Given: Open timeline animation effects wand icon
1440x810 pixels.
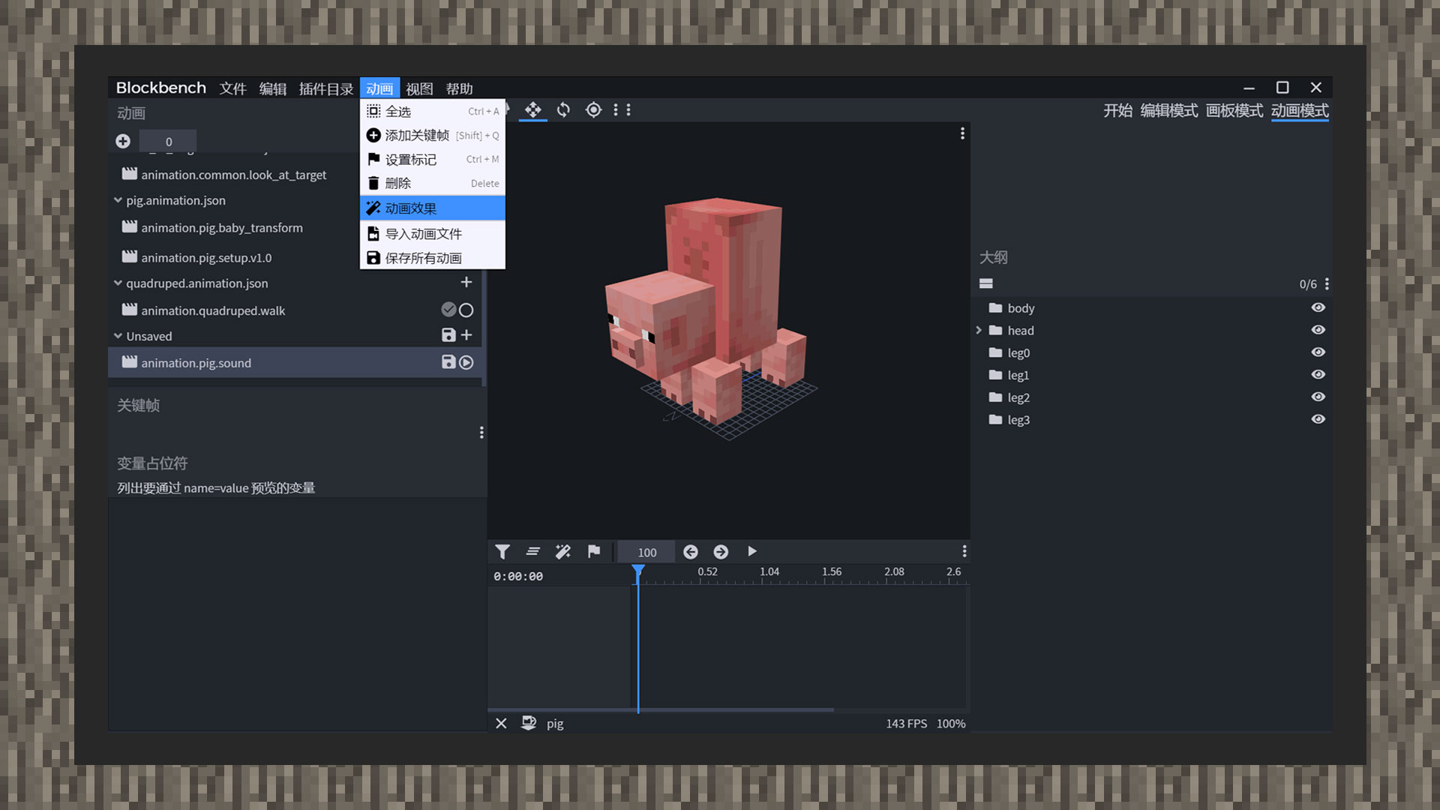Looking at the screenshot, I should pyautogui.click(x=563, y=552).
